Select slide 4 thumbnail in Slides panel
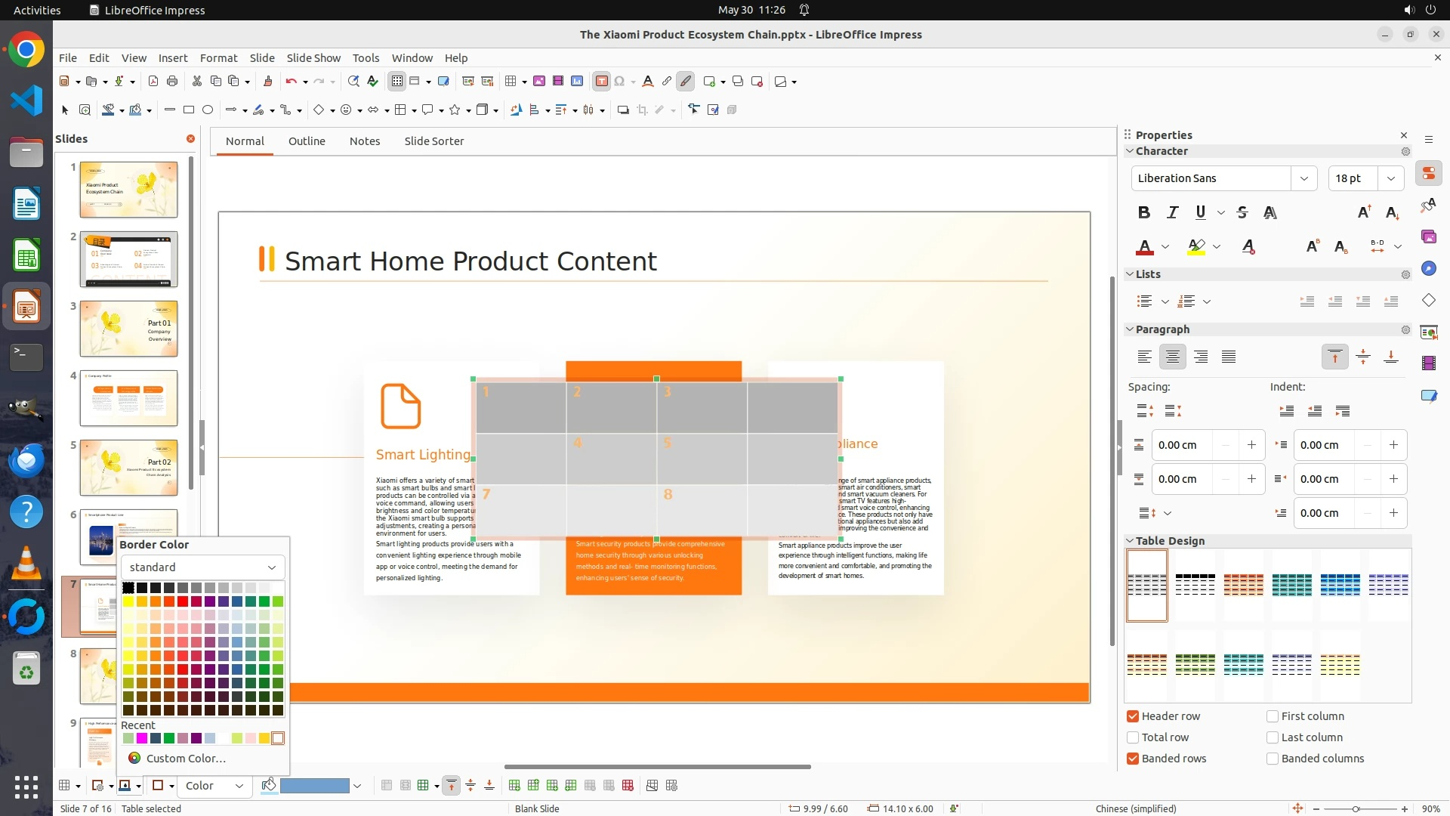Image resolution: width=1450 pixels, height=816 pixels. click(128, 398)
